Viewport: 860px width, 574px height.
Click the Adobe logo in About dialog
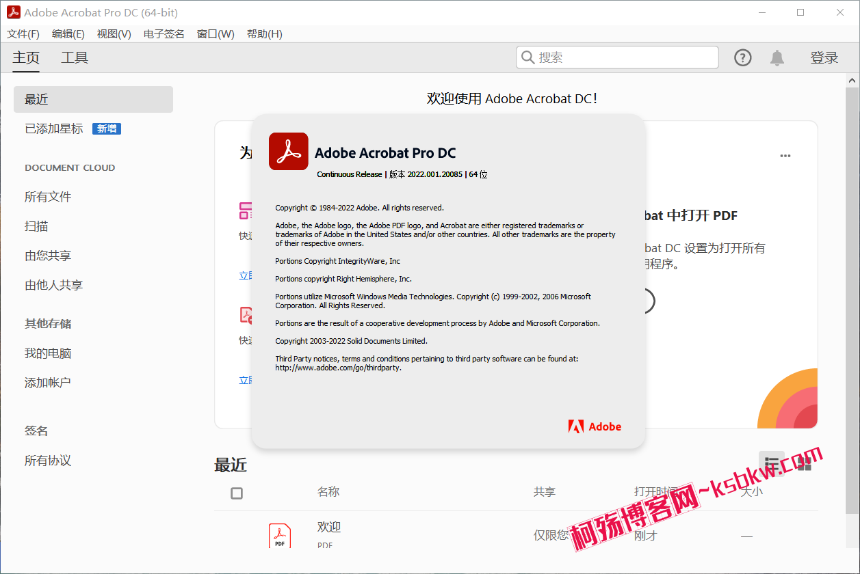pyautogui.click(x=595, y=426)
